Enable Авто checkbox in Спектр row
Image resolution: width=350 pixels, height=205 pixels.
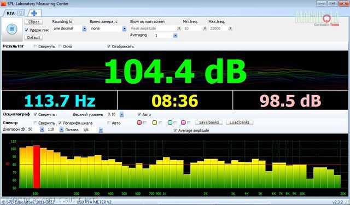[x=109, y=122]
